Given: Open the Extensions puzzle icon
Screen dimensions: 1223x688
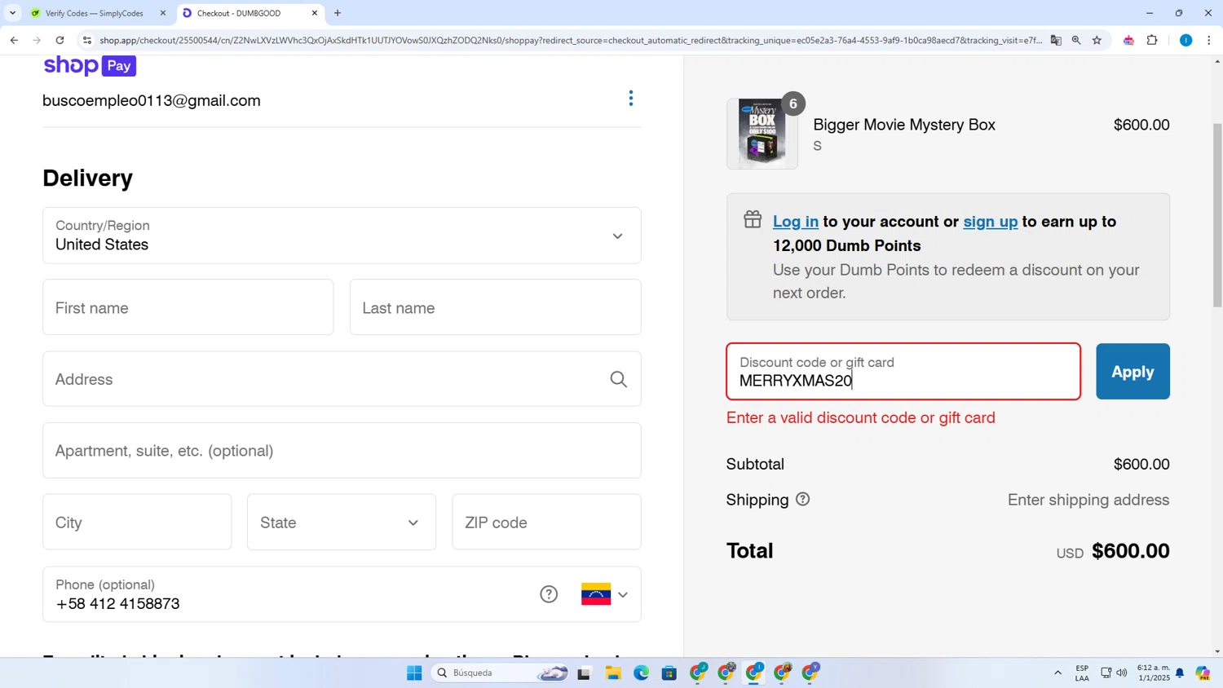Looking at the screenshot, I should 1152,40.
